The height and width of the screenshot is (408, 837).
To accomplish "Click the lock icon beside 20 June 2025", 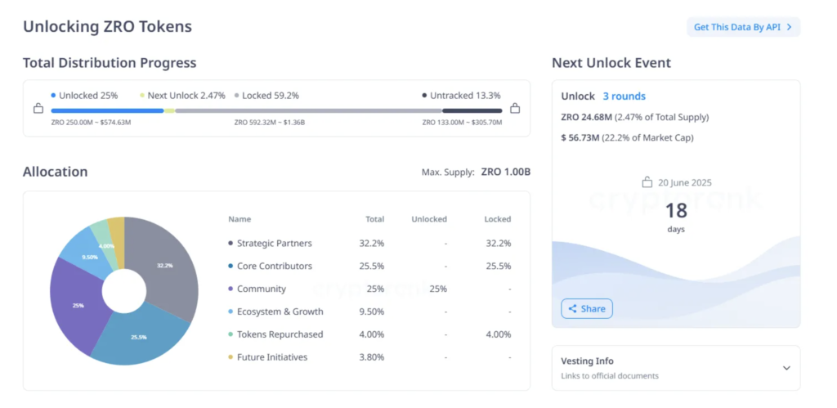I will pos(647,182).
